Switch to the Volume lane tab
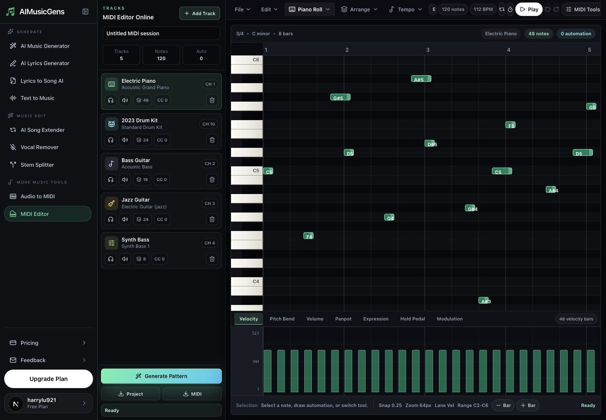This screenshot has height=420, width=606. (315, 319)
